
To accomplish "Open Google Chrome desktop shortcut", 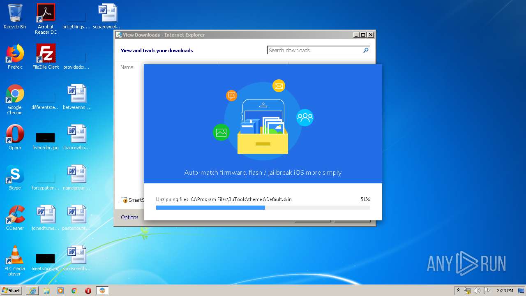I will coord(15,99).
